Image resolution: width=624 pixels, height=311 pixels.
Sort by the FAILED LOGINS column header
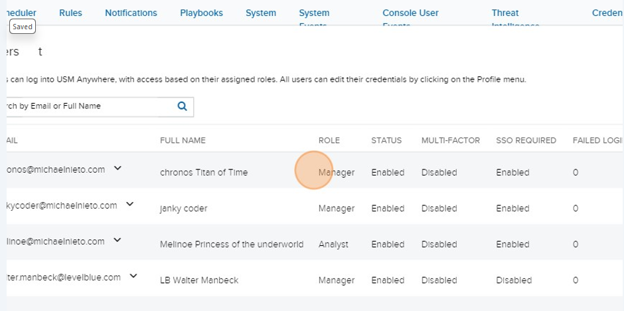click(598, 140)
